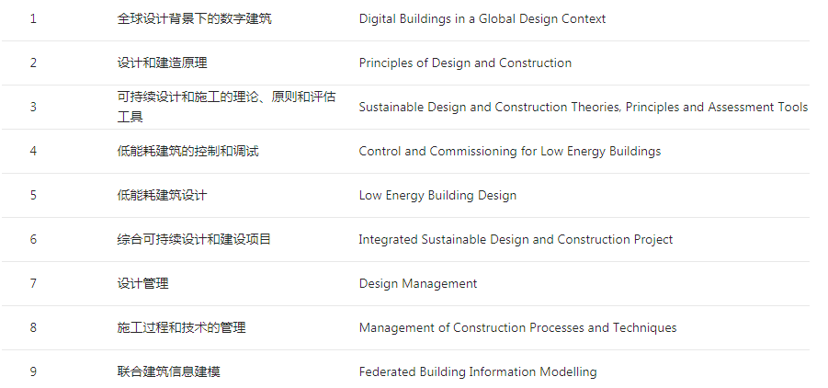The image size is (828, 388).
Task: Select the Chinese course name '设计和建造原理'
Action: [x=162, y=63]
